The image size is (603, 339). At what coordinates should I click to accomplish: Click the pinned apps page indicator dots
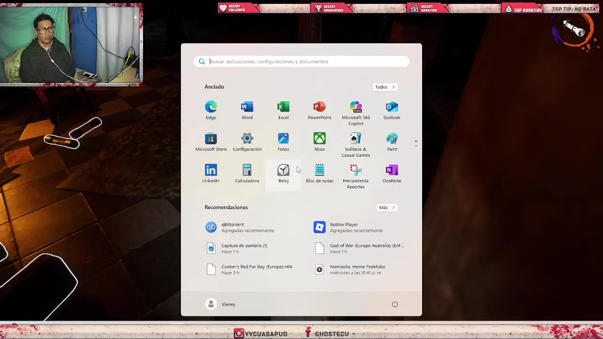(416, 143)
